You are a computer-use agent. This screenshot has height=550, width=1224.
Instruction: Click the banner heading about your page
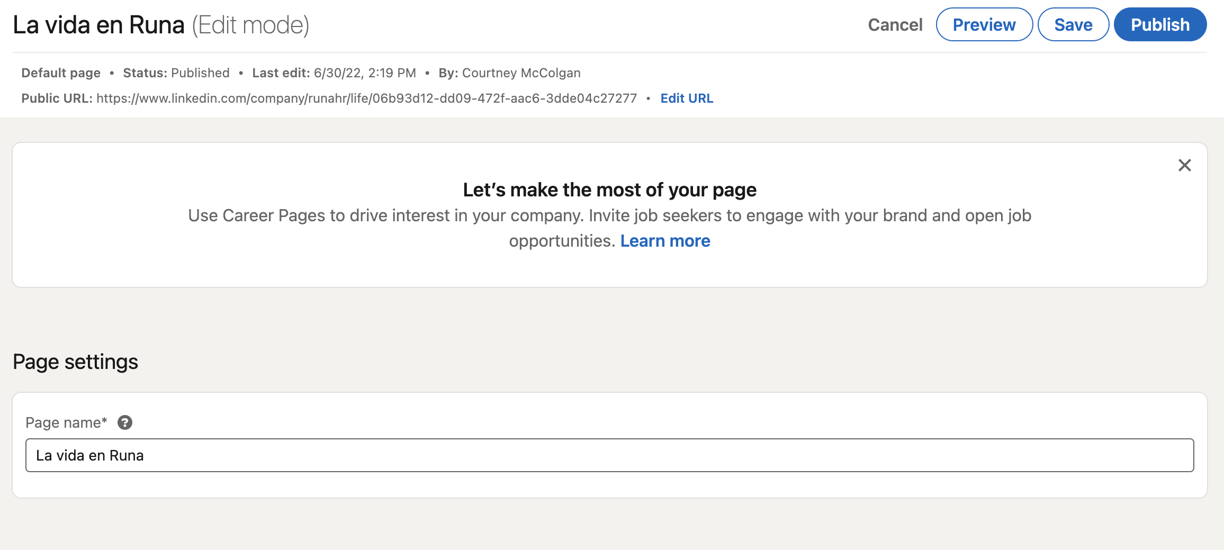(x=609, y=190)
